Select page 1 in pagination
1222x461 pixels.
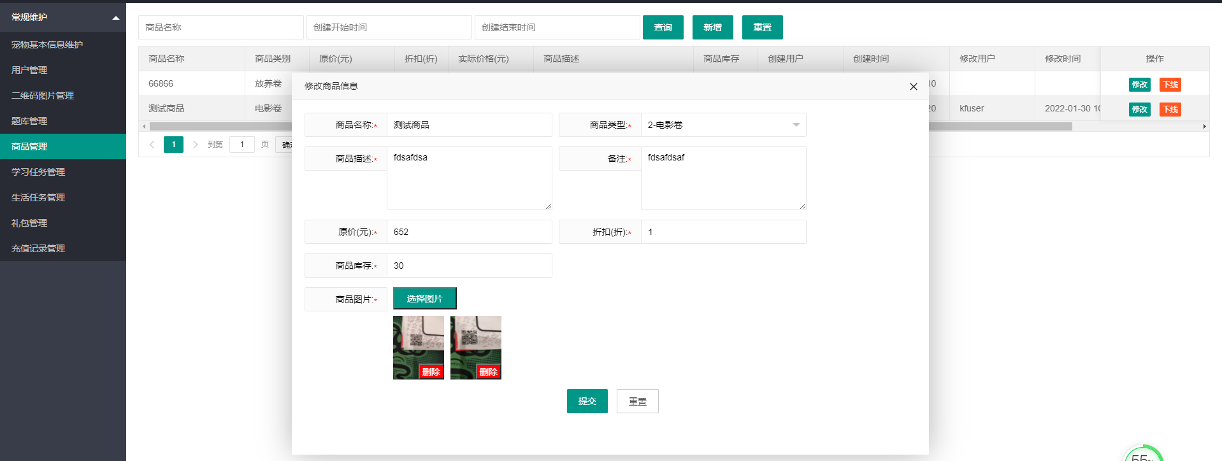pos(173,145)
